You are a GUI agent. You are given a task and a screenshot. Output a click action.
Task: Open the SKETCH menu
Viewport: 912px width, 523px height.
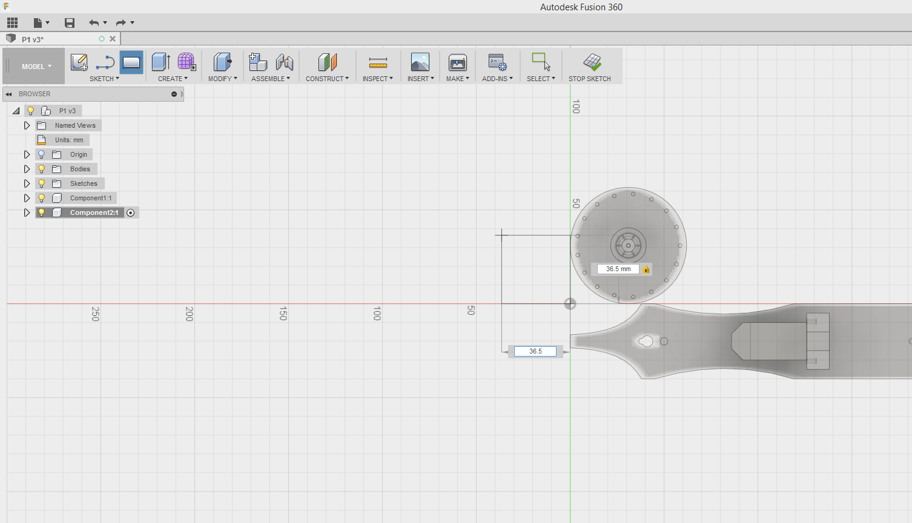tap(104, 79)
